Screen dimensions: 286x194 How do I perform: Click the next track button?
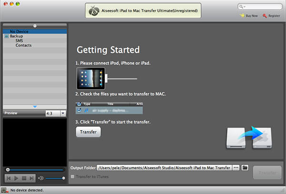pyautogui.click(x=32, y=178)
